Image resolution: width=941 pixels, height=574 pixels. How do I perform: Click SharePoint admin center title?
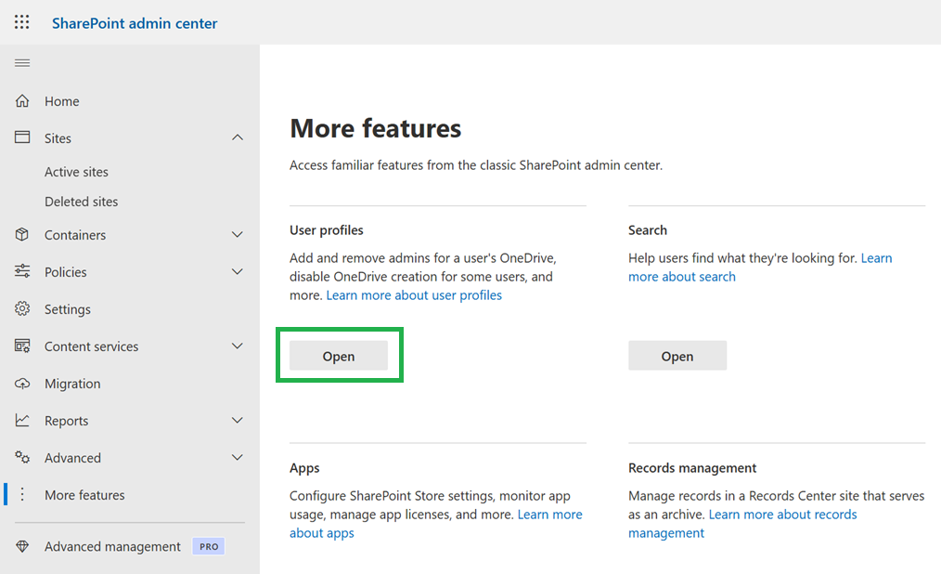(x=135, y=23)
